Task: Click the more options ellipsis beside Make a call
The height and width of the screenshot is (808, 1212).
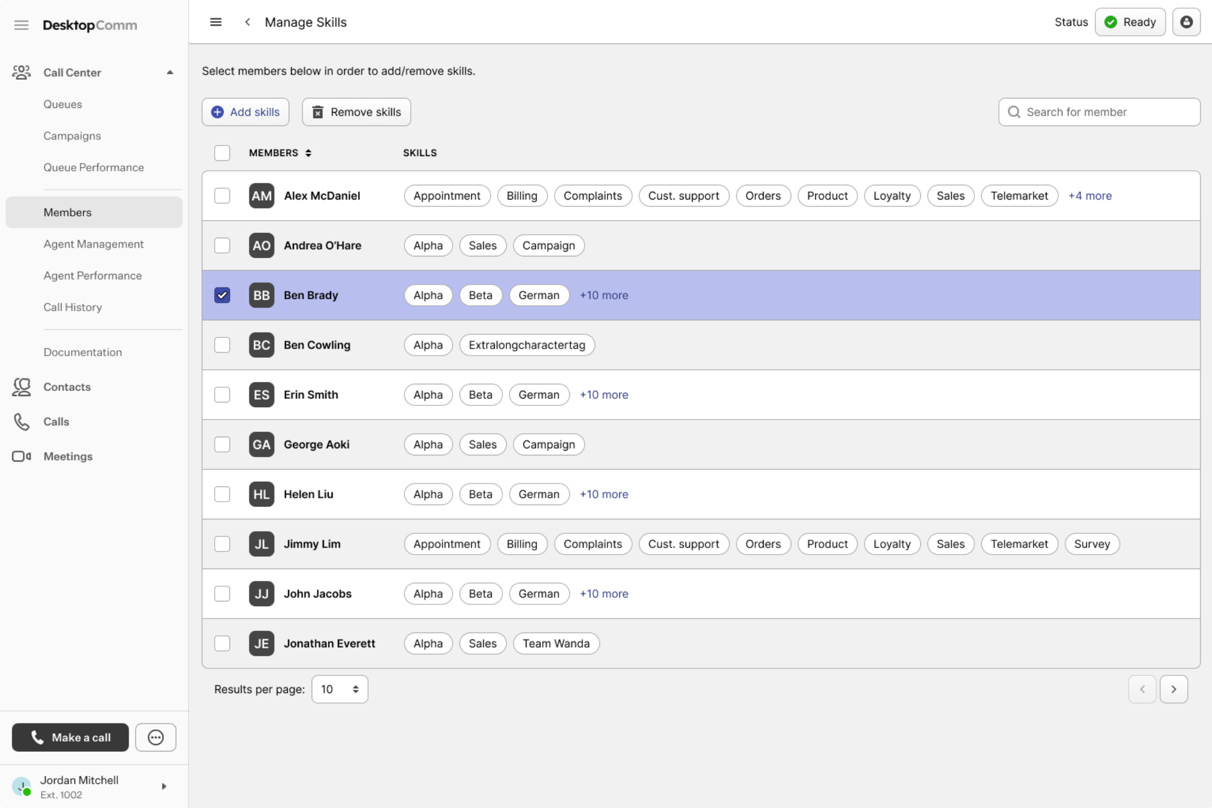Action: (156, 737)
